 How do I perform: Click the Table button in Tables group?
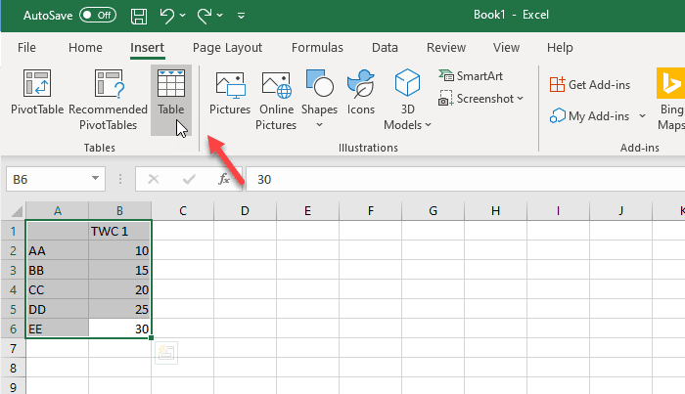pos(171,99)
